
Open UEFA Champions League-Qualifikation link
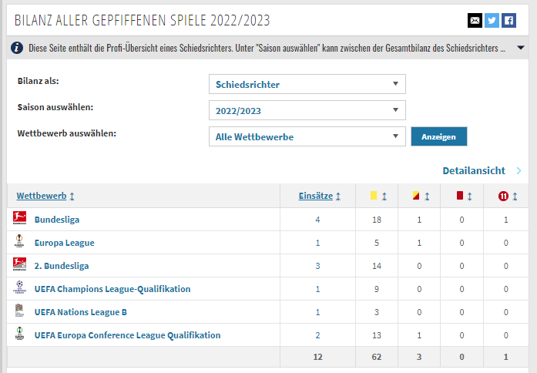(x=112, y=289)
